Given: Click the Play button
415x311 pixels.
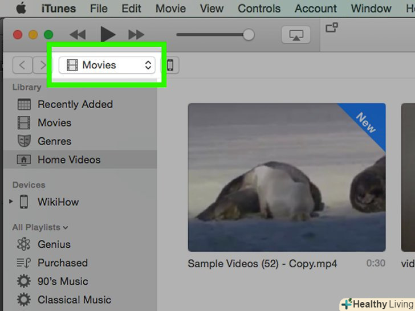Looking at the screenshot, I should click(107, 35).
